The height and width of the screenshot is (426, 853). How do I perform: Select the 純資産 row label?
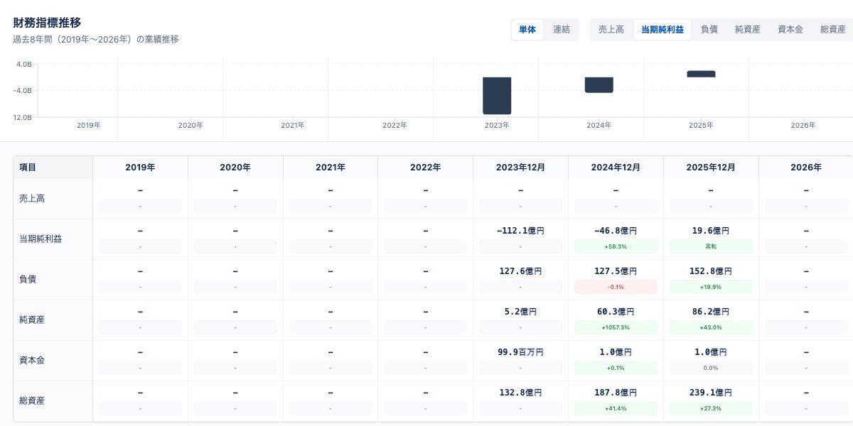pyautogui.click(x=32, y=320)
